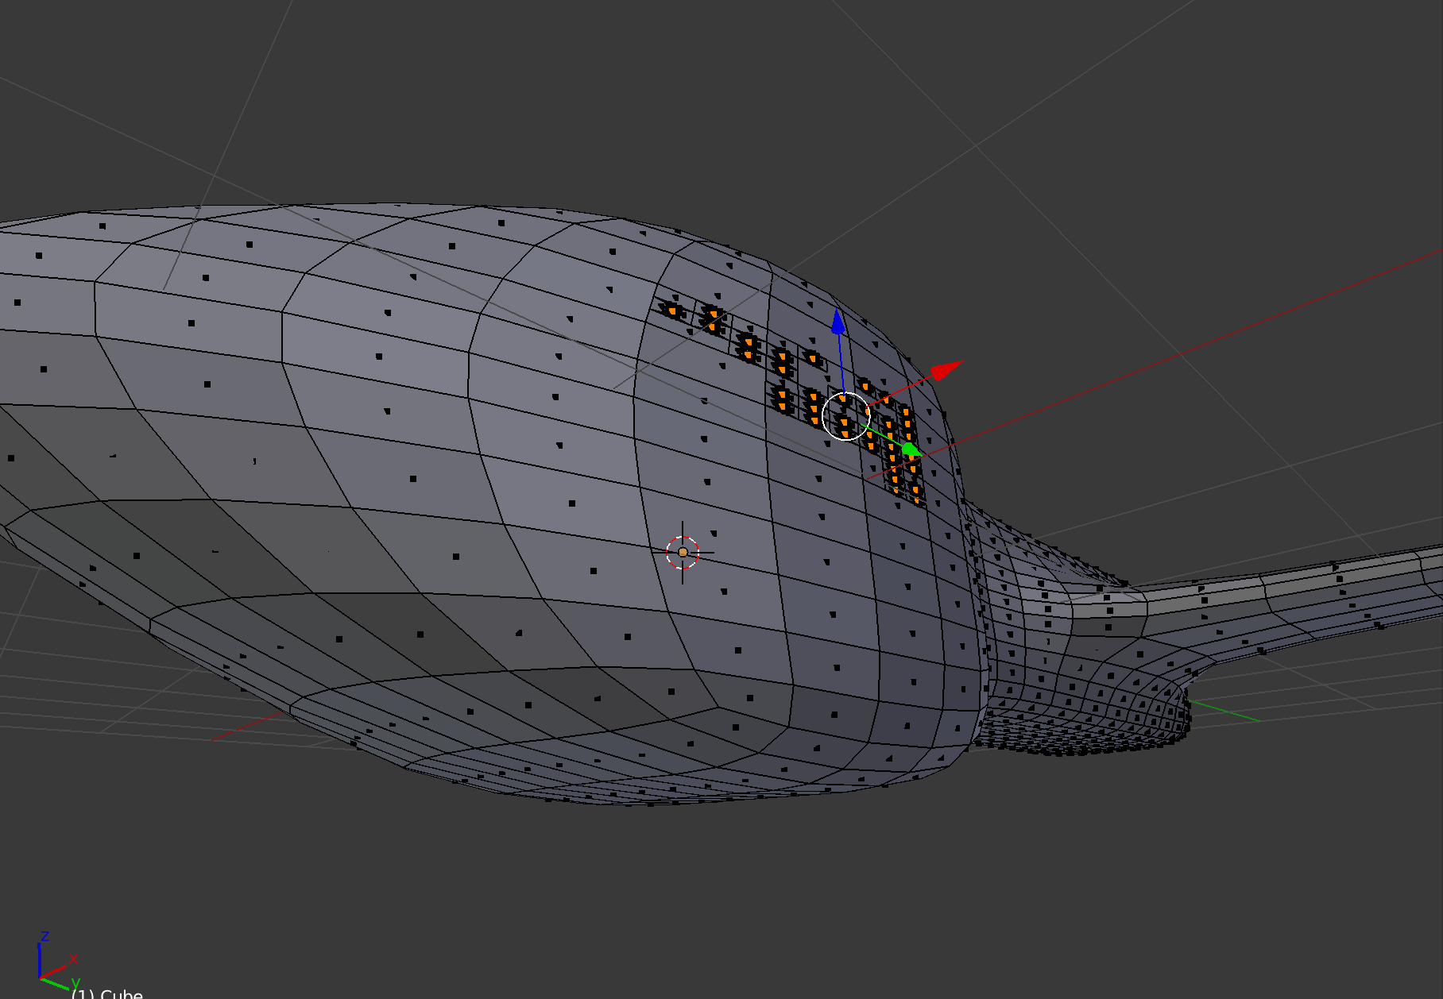The height and width of the screenshot is (999, 1443).
Task: Click the blue Z label in the corner axis widget
Action: click(x=44, y=936)
